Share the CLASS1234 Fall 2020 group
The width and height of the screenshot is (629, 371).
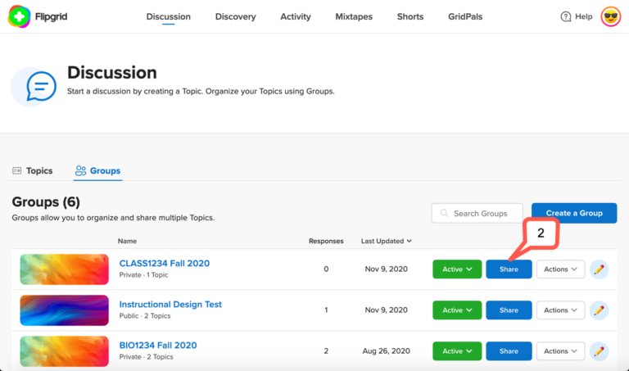click(x=509, y=269)
